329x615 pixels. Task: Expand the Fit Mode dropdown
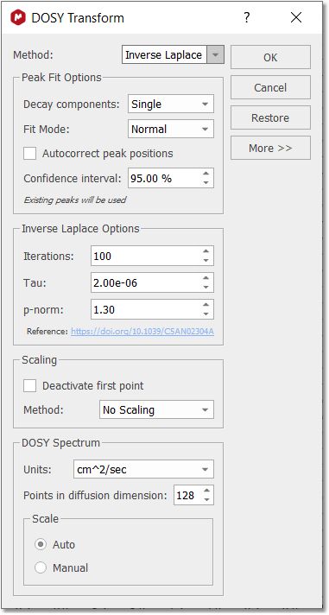[x=171, y=129]
